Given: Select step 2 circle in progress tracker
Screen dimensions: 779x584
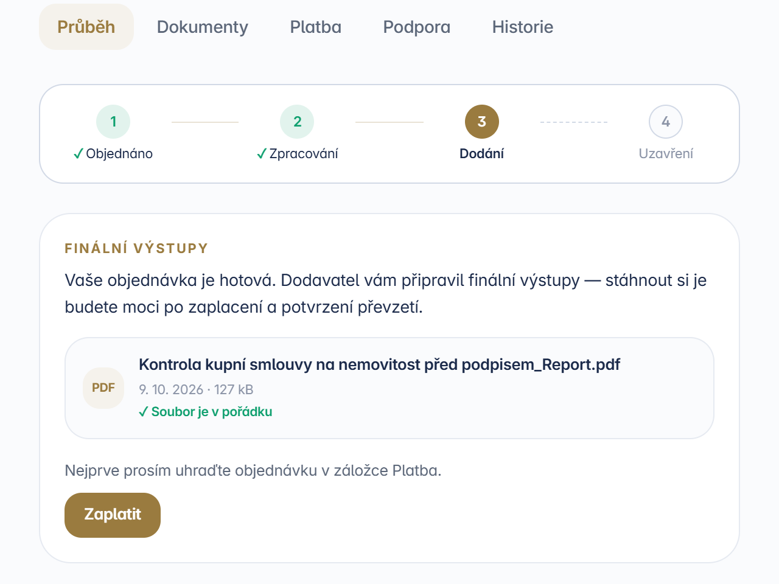Looking at the screenshot, I should 297,122.
